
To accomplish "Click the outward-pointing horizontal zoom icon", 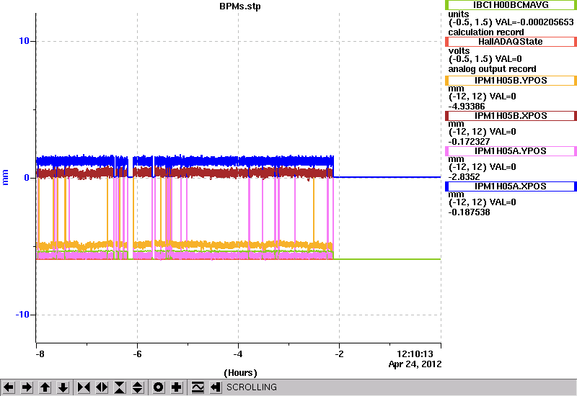I will 102,387.
